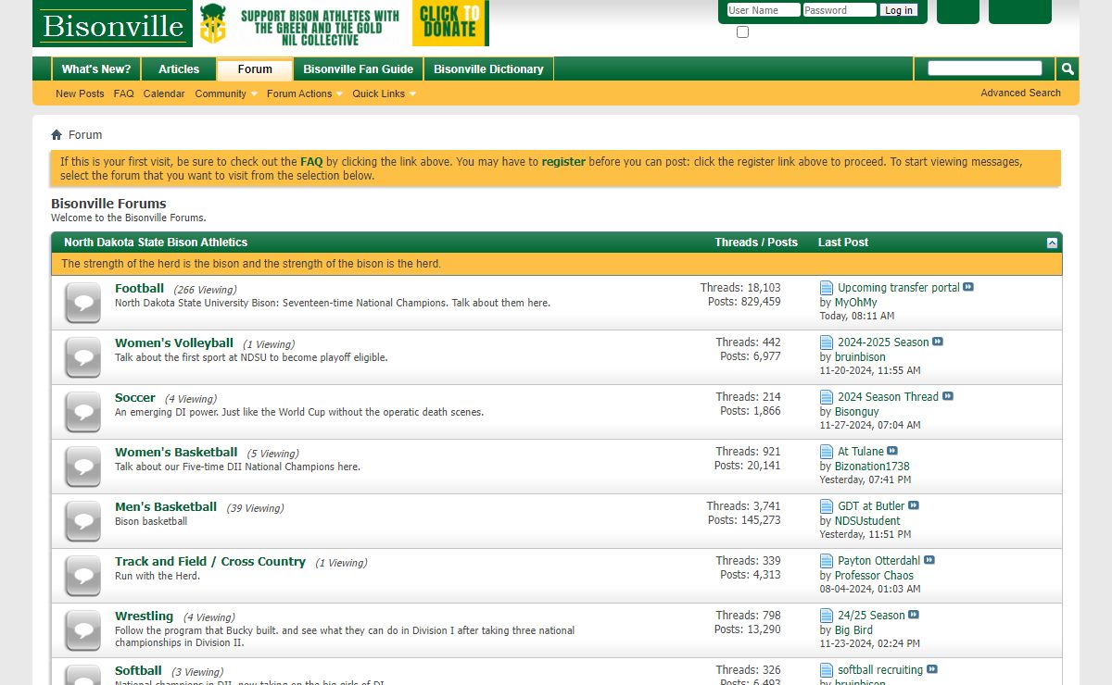Click the Men's Basketball forum status icon
The height and width of the screenshot is (685, 1112).
(83, 521)
